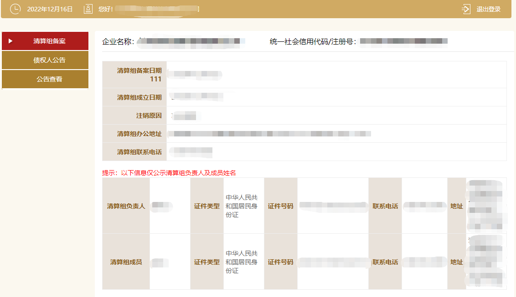Click the 统一社会信用代码/注册号 value

(403, 42)
